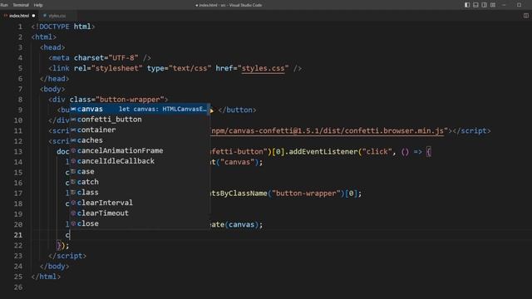Click line number 21 in gutter
The width and height of the screenshot is (532, 299).
point(18,235)
